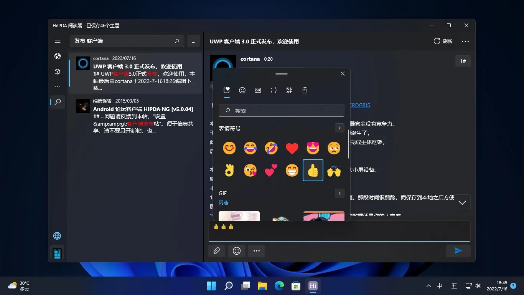Open the hamburger menu in sidebar
Image resolution: width=524 pixels, height=295 pixels.
(x=58, y=41)
